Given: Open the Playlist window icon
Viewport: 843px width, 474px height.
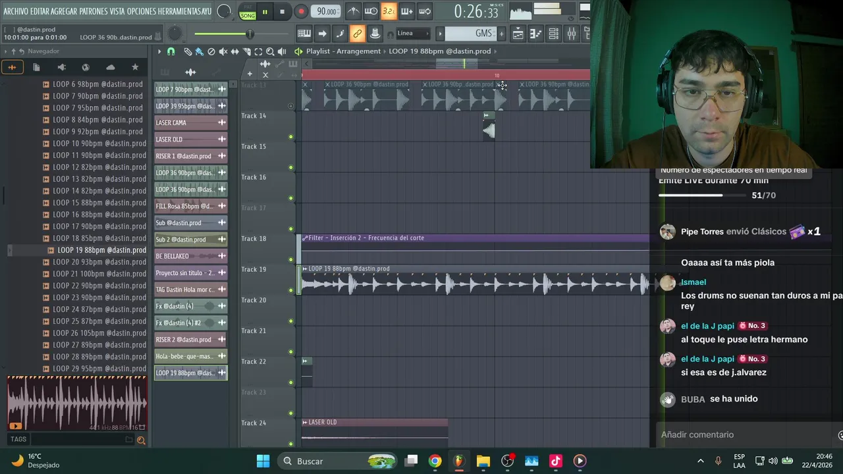Looking at the screenshot, I should tap(518, 34).
